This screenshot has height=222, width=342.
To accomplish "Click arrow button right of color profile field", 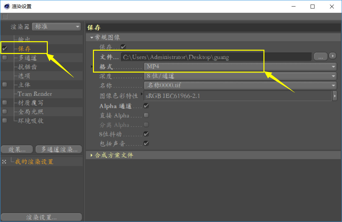I will (x=335, y=96).
